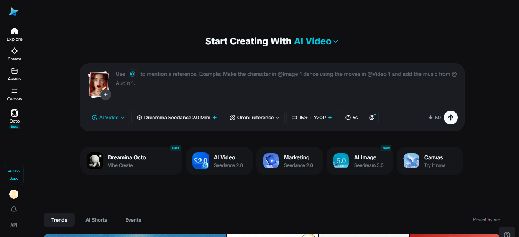Open the Dreamina Octo Vibe Create card
Viewport: 519px width, 237px height.
(x=131, y=161)
